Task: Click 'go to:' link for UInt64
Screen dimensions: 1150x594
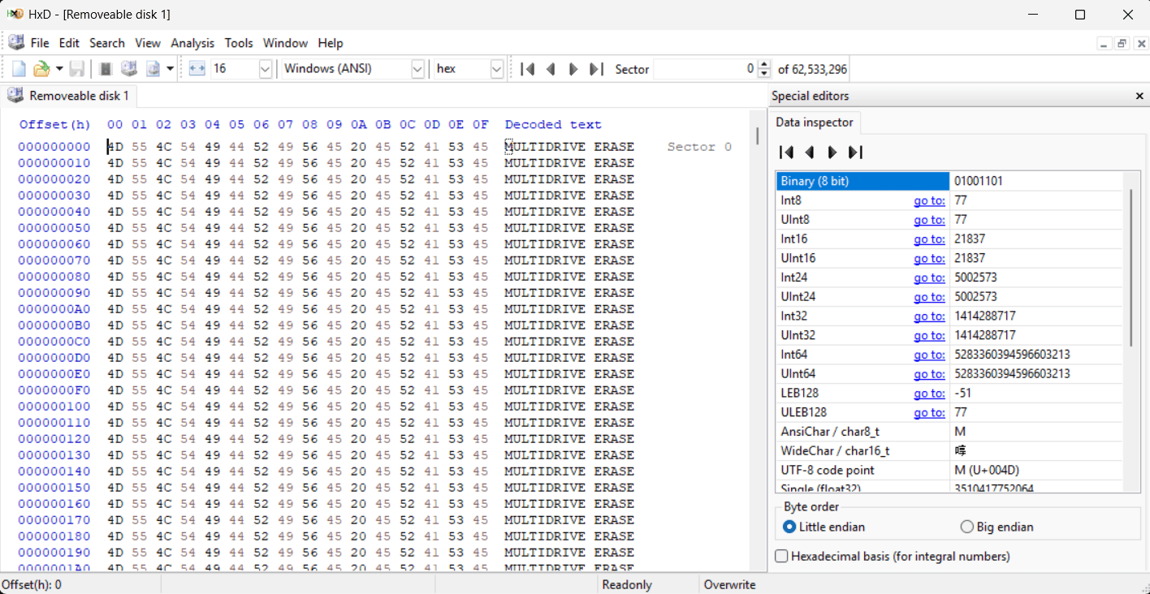Action: pos(929,374)
